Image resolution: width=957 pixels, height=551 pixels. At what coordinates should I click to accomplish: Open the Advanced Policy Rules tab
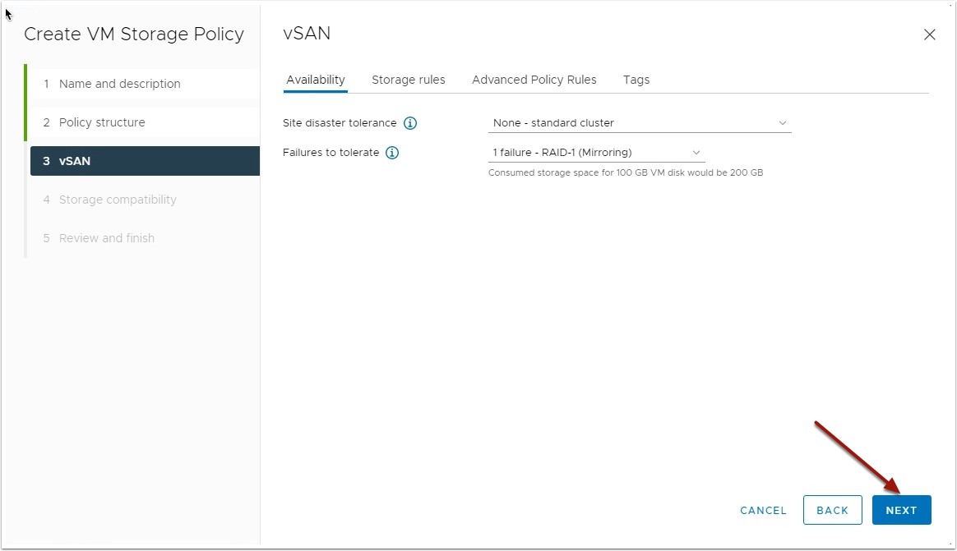[534, 80]
